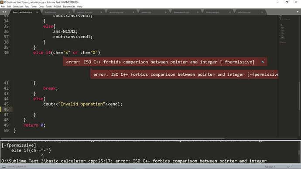Click the first pointer-and-integer error message
The width and height of the screenshot is (301, 169).
[x=160, y=62]
